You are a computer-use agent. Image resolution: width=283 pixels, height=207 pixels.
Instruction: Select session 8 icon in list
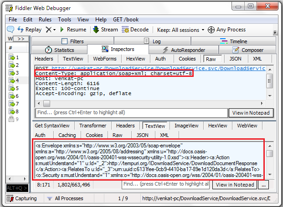click(12, 111)
